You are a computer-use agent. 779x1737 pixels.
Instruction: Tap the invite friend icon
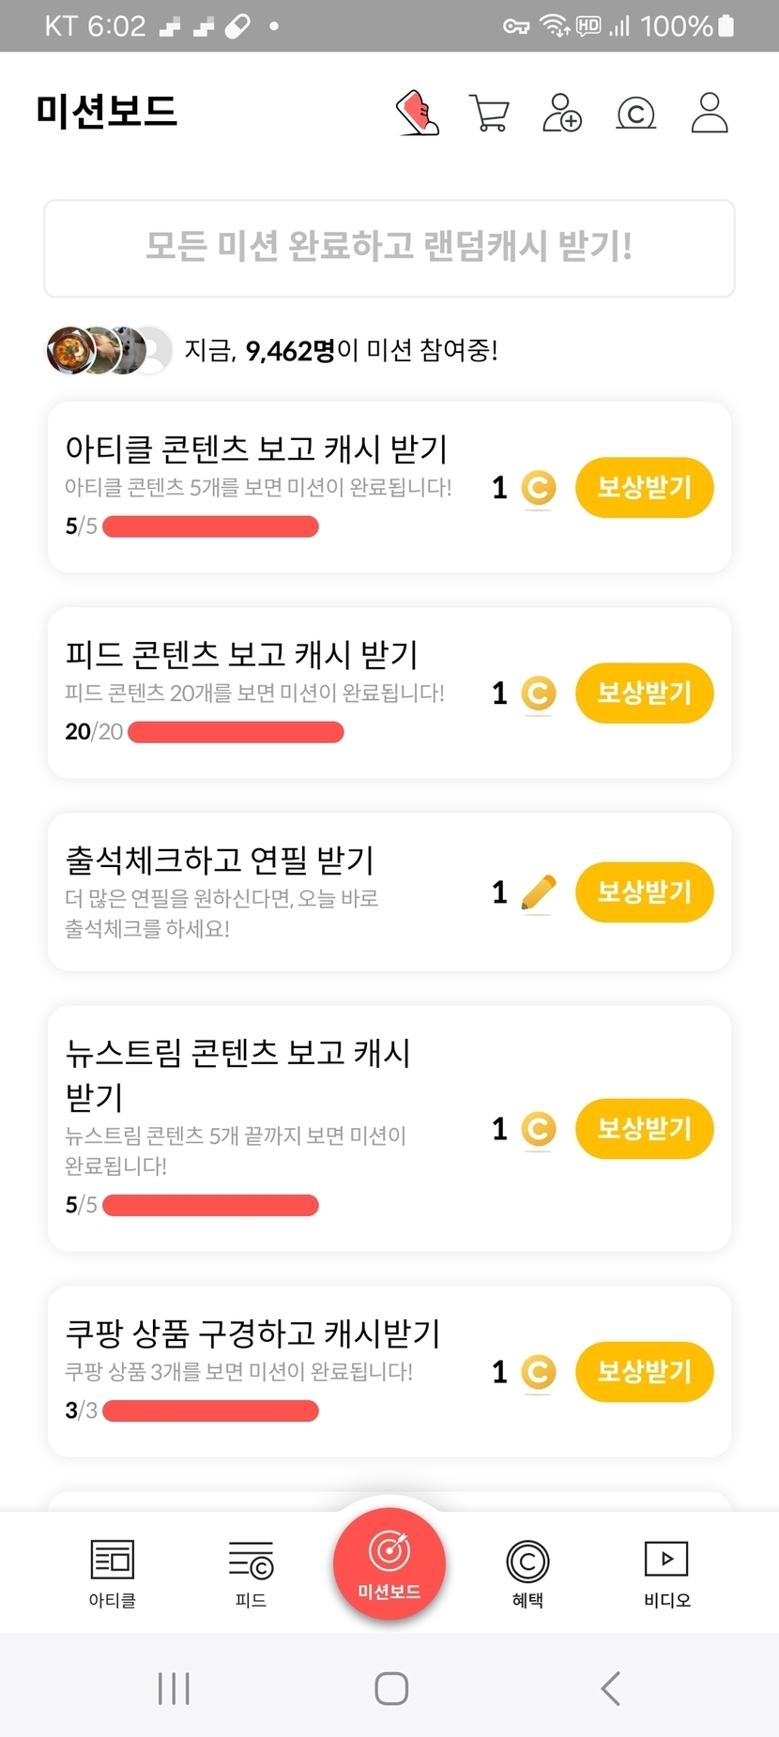562,114
